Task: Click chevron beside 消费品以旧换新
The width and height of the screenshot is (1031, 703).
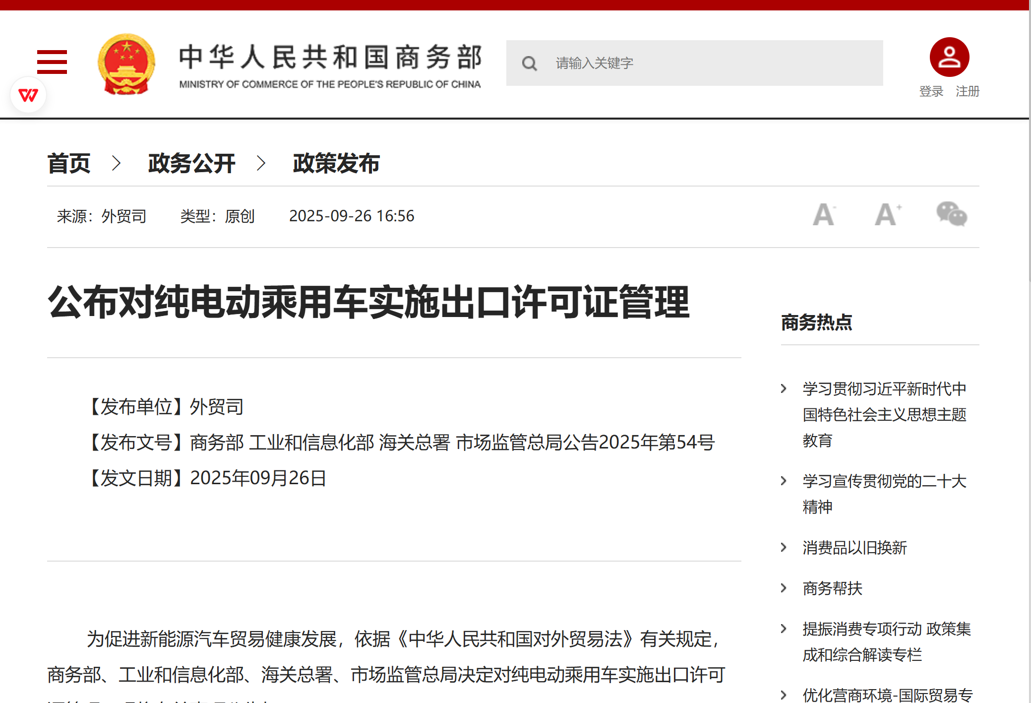Action: point(784,547)
